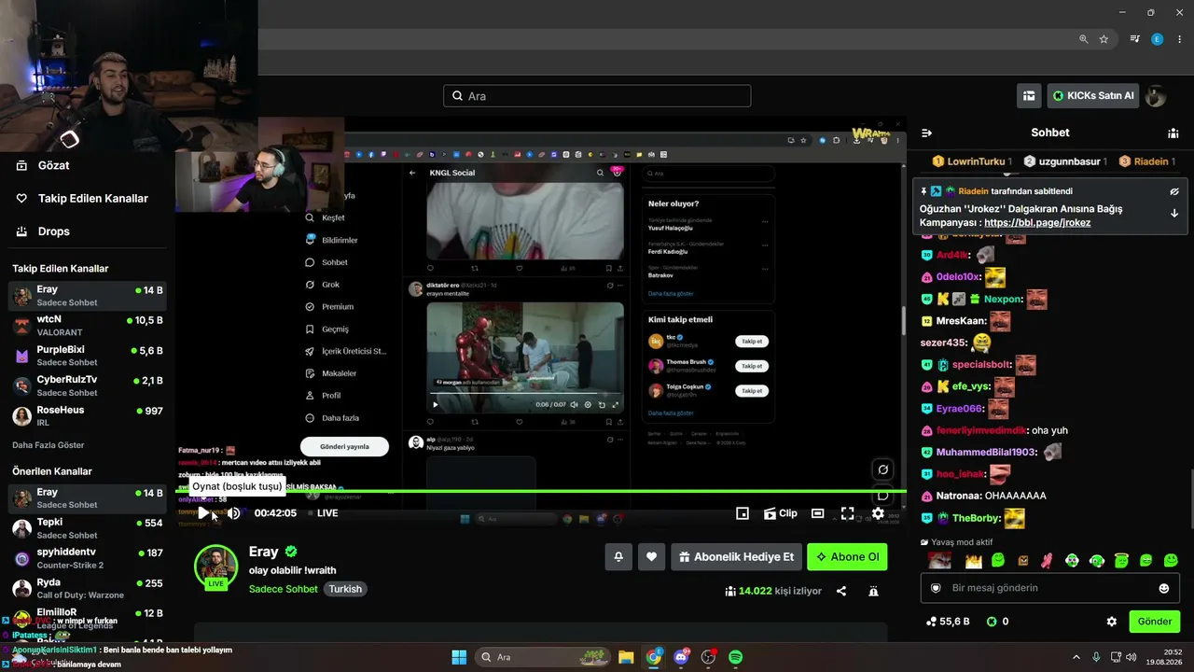The image size is (1194, 672).
Task: Open Spotify from the taskbar
Action: pyautogui.click(x=735, y=657)
